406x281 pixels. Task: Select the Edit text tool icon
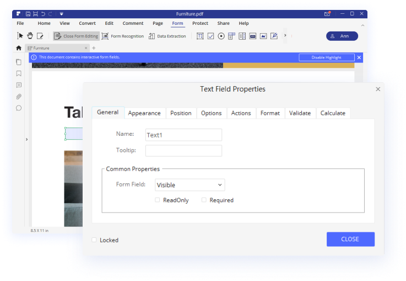[x=40, y=36]
